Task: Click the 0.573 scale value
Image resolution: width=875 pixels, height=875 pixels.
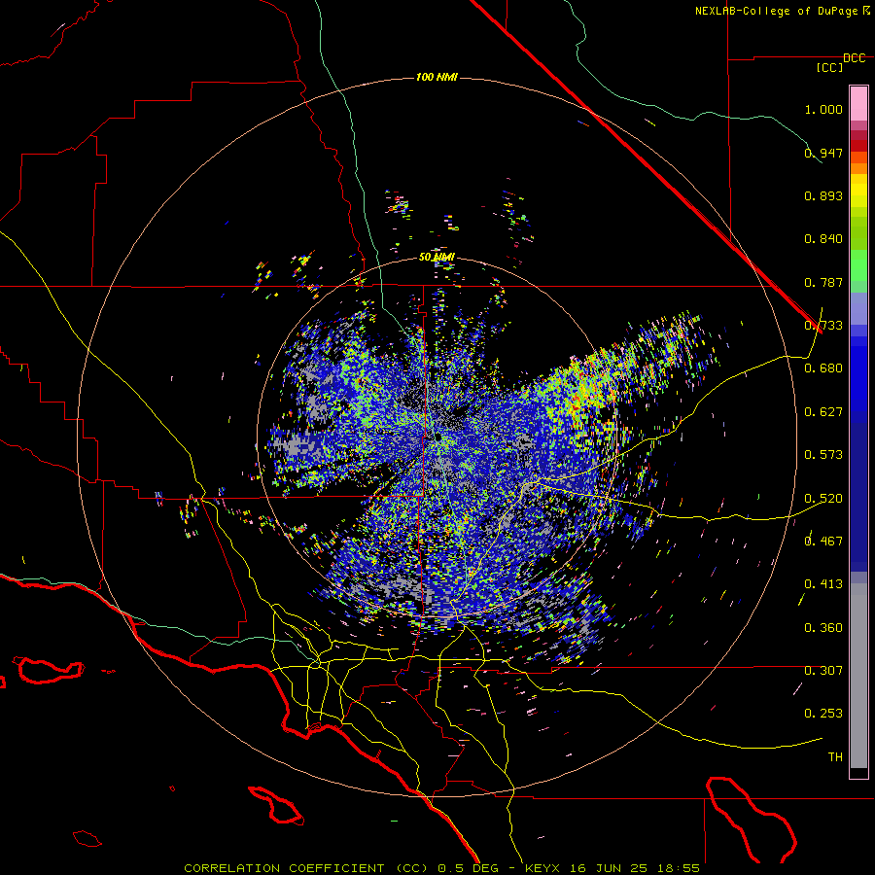Action: click(823, 455)
